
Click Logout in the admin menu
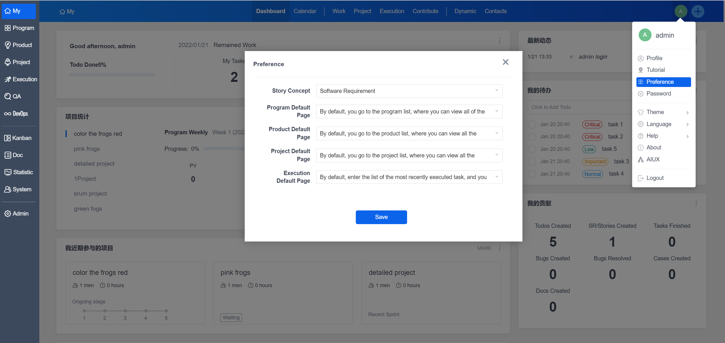pos(655,178)
